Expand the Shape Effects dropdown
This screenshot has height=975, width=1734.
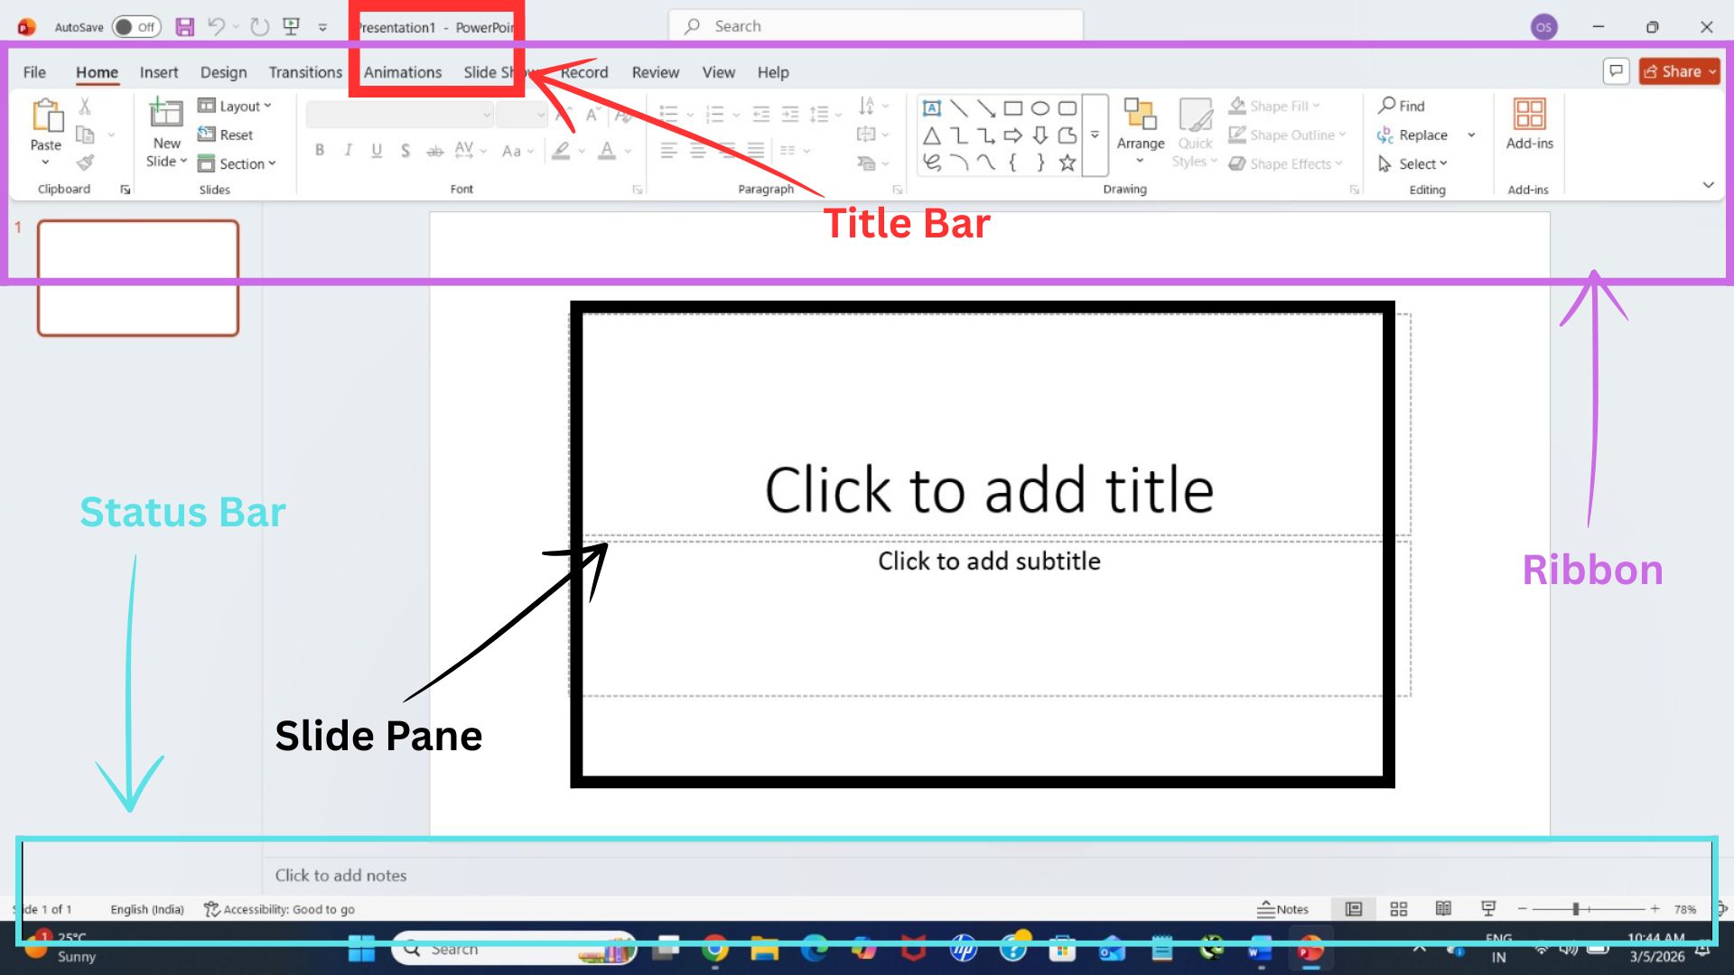[1287, 163]
